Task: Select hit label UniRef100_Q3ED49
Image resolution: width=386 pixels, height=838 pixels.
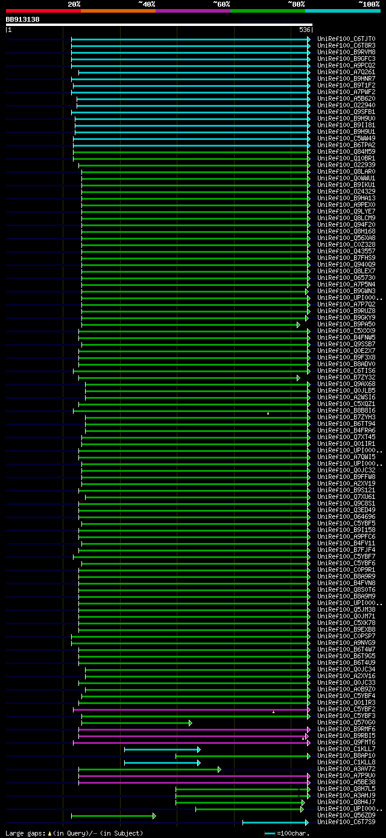Action: click(346, 510)
